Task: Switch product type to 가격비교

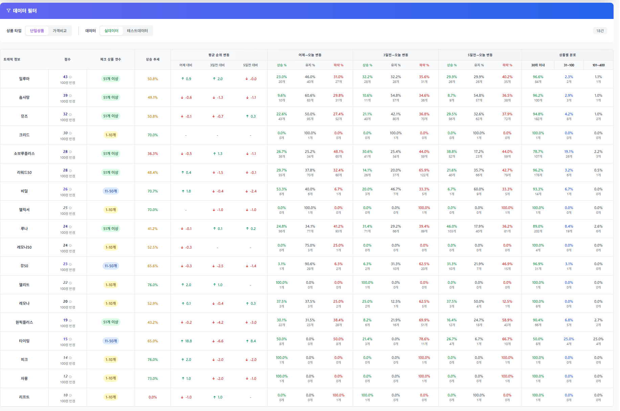Action: coord(60,31)
